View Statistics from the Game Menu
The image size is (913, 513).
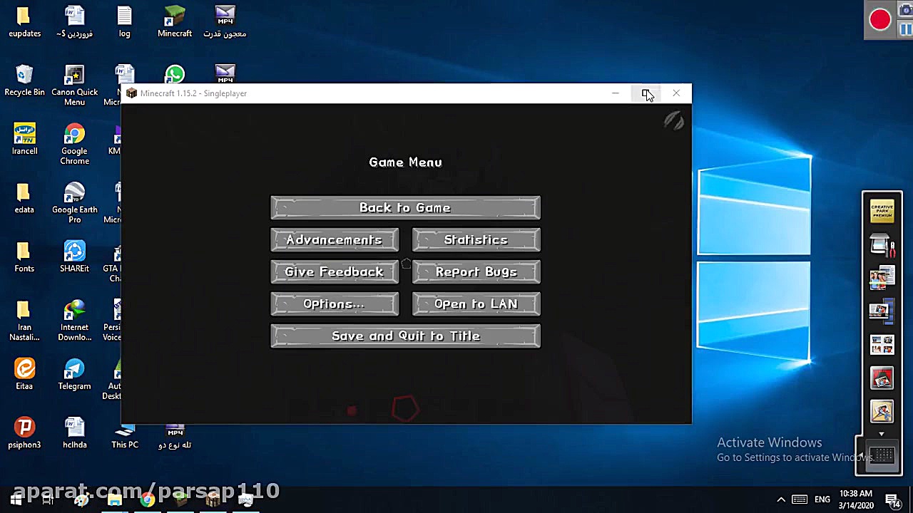tap(476, 240)
